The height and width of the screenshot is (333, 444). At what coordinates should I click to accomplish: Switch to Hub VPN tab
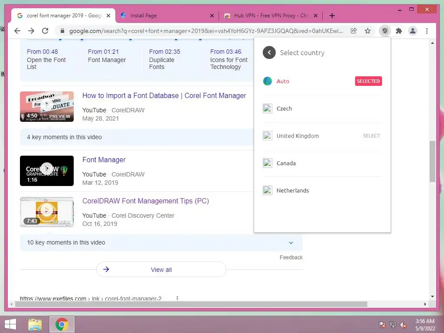[271, 16]
